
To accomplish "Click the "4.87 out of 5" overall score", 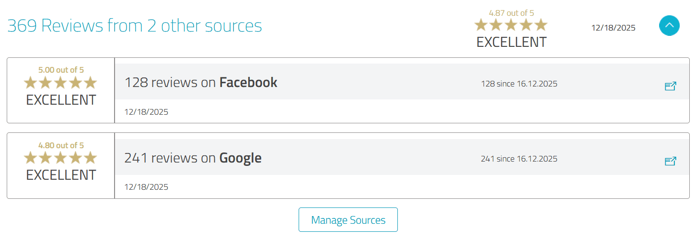I will [x=511, y=13].
